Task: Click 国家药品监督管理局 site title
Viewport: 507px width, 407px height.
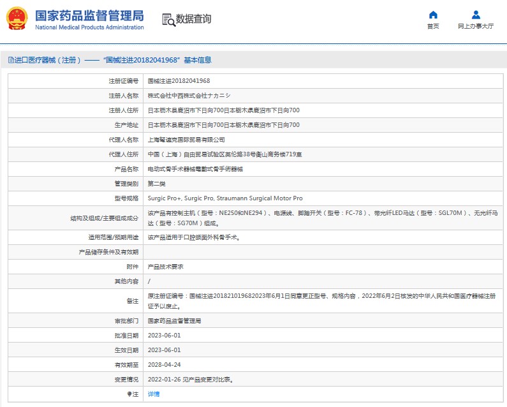Action: (89, 15)
